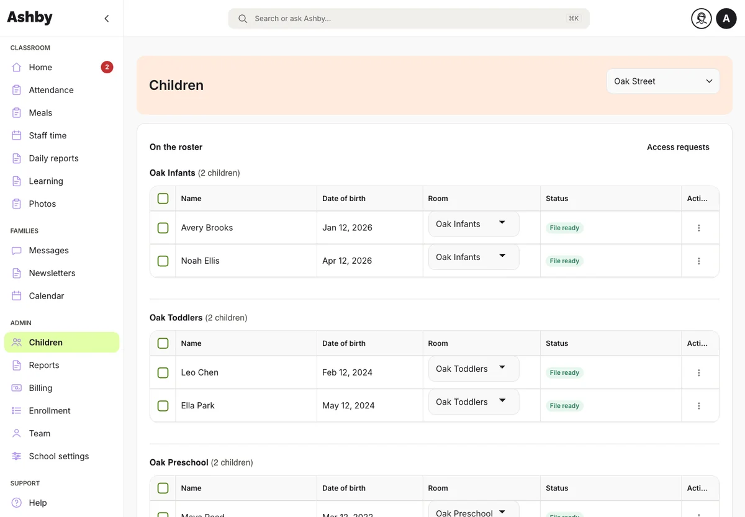Click the Help question mark icon
The width and height of the screenshot is (745, 517).
point(17,503)
